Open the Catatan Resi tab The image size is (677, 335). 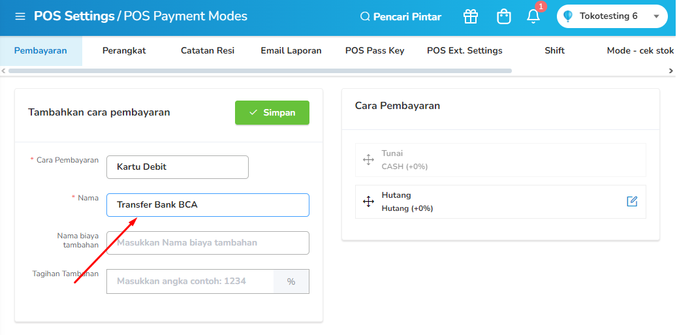pos(208,50)
